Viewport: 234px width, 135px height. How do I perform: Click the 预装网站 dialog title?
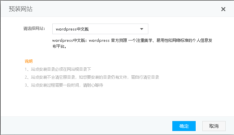[x=21, y=9]
